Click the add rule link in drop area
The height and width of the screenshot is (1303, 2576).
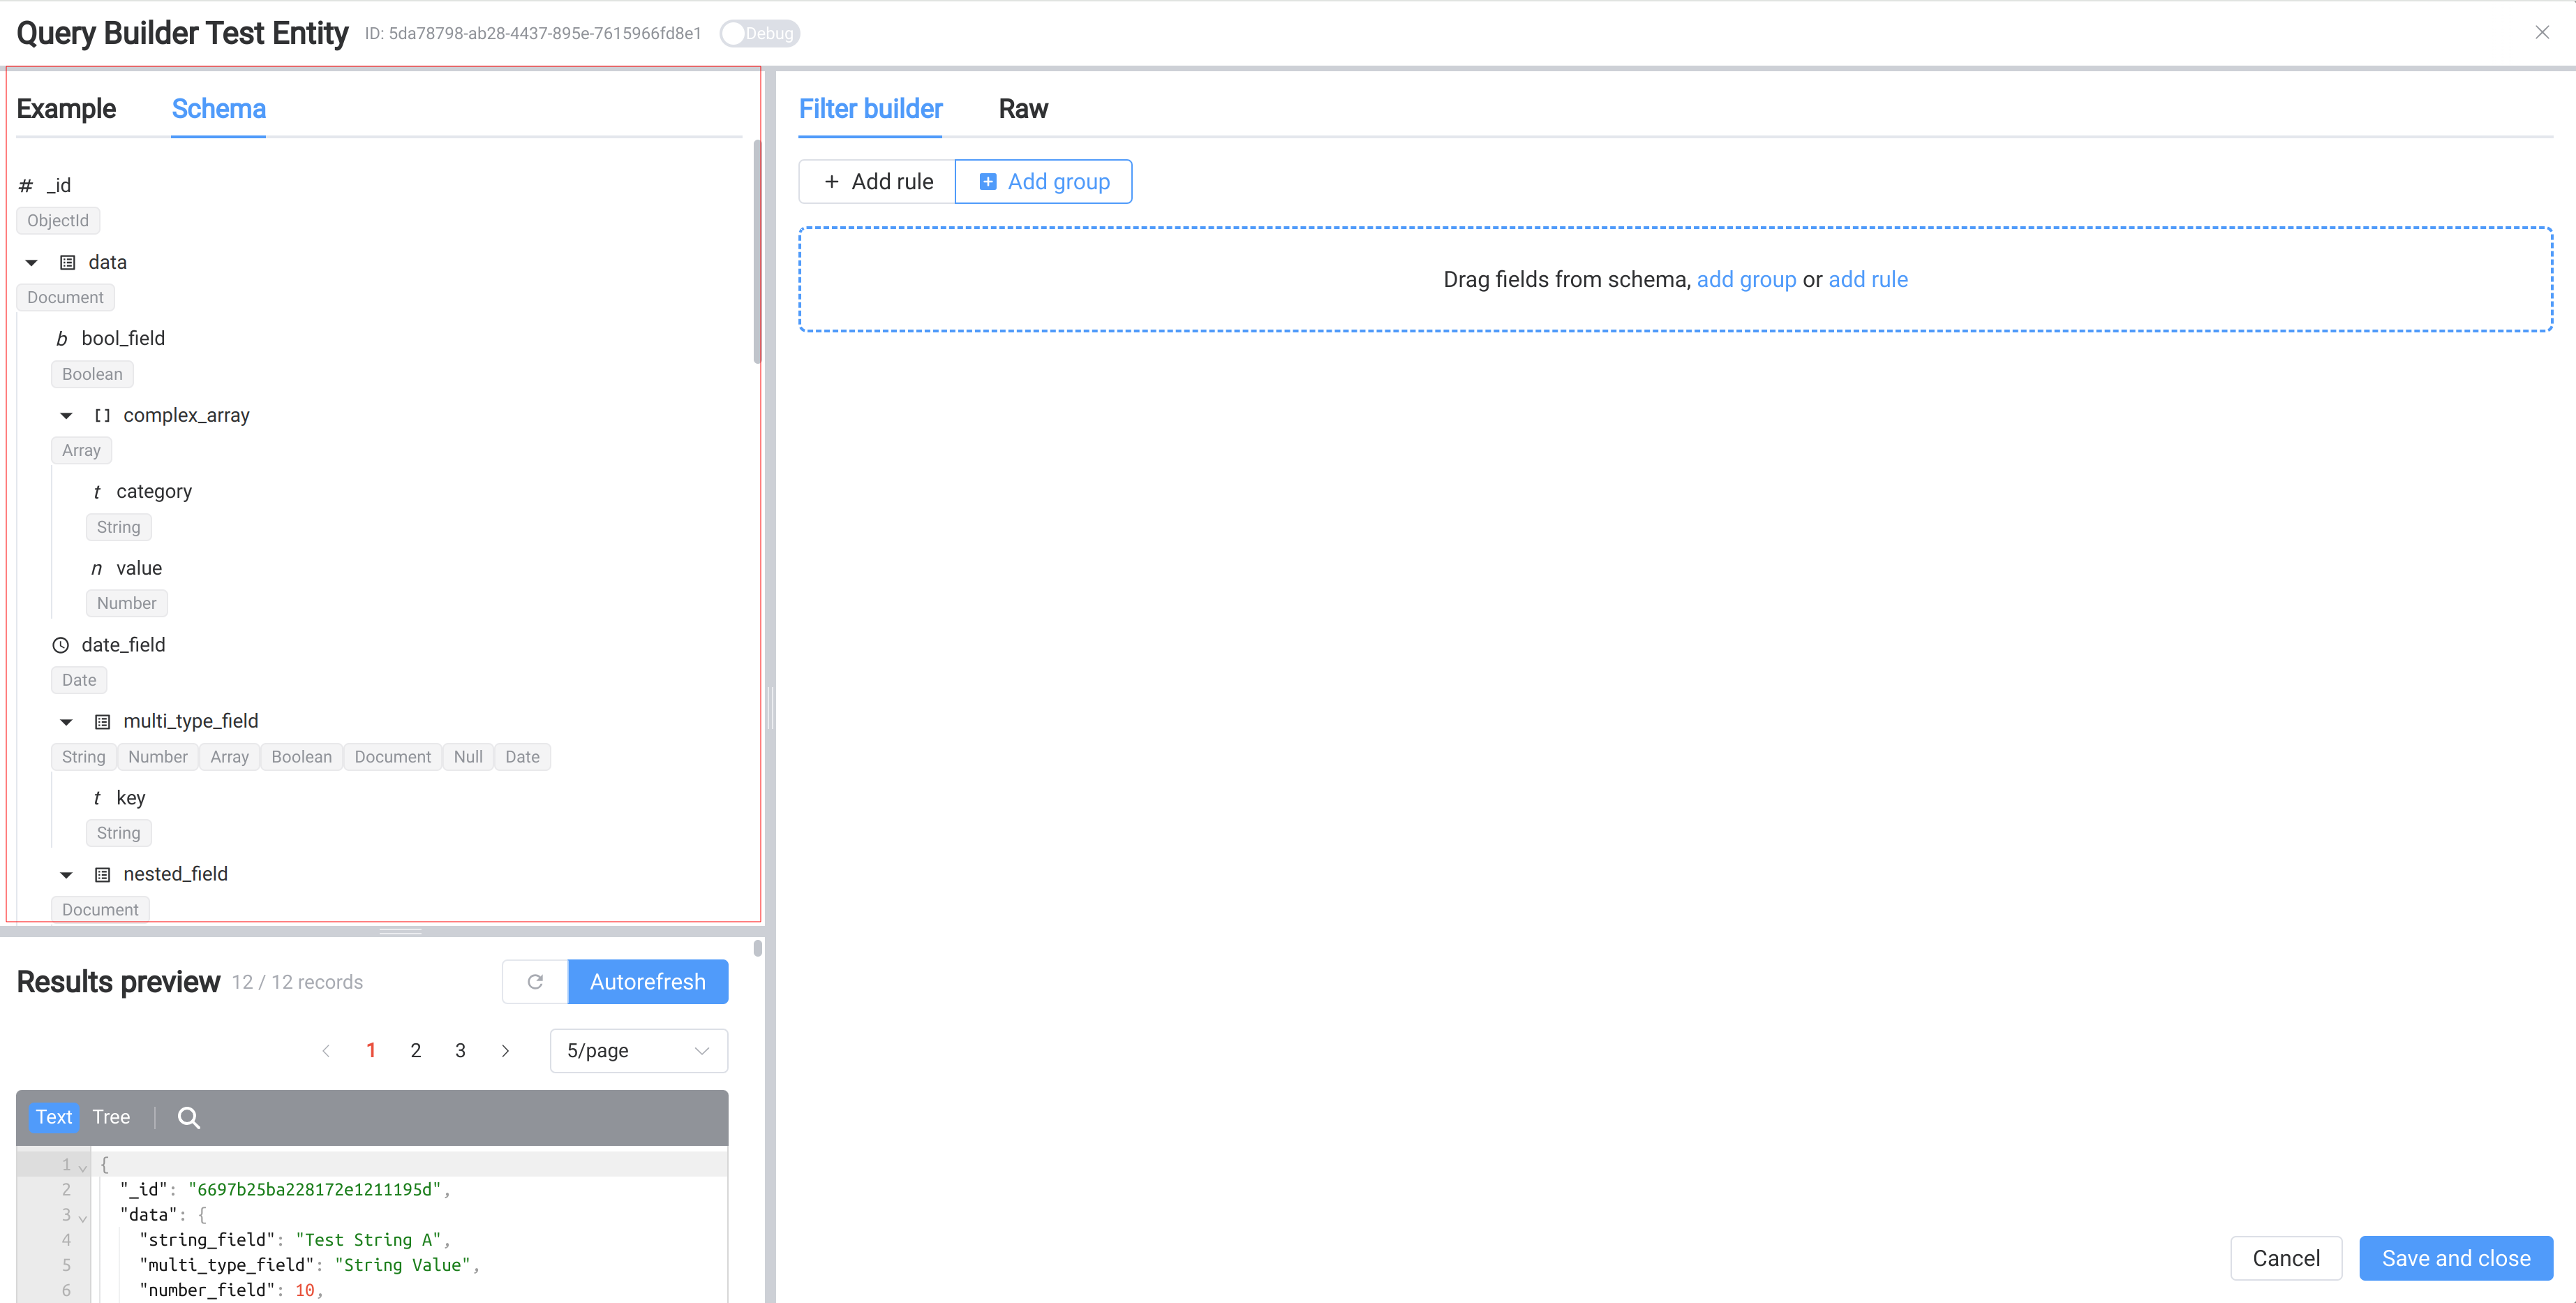point(1868,279)
